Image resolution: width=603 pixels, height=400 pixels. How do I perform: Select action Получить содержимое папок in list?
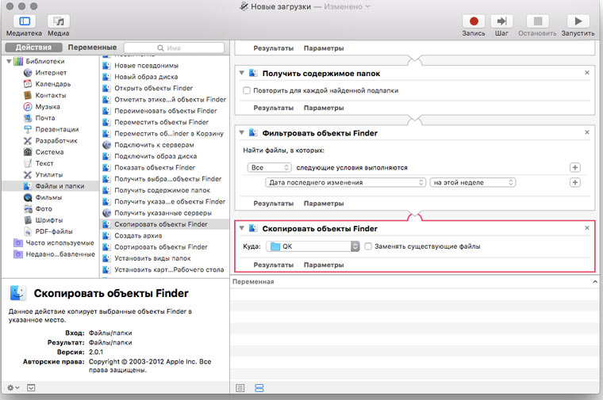tap(162, 190)
